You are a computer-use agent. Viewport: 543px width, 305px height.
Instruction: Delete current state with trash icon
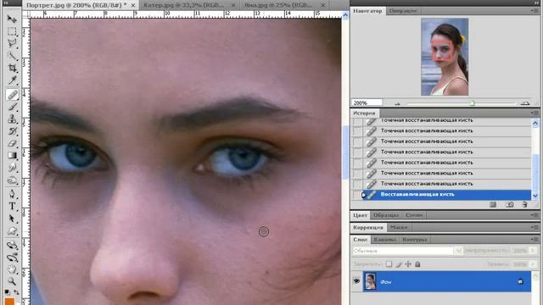524,205
